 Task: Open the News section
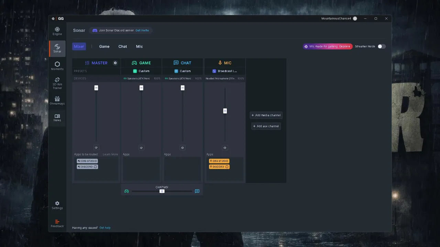click(57, 118)
